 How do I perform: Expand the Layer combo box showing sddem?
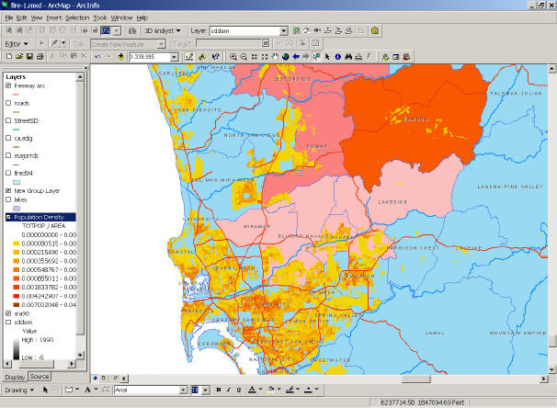click(283, 31)
